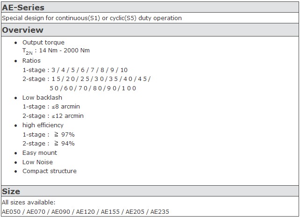
Task: Click the ratios line 50/60/70/80/90/100
Action: (93, 88)
